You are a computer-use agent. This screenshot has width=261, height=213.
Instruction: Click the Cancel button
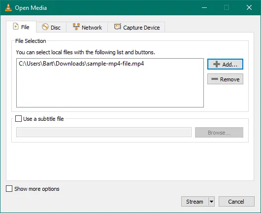tap(236, 202)
